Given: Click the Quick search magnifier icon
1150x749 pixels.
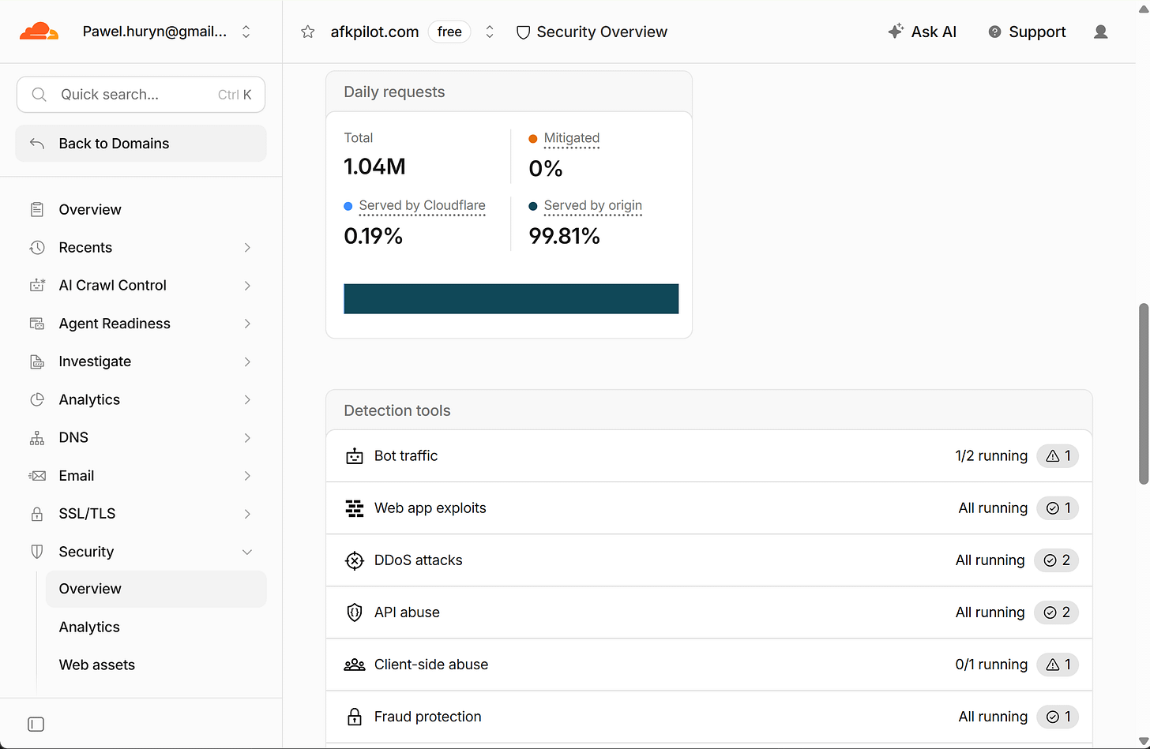Looking at the screenshot, I should click(39, 95).
